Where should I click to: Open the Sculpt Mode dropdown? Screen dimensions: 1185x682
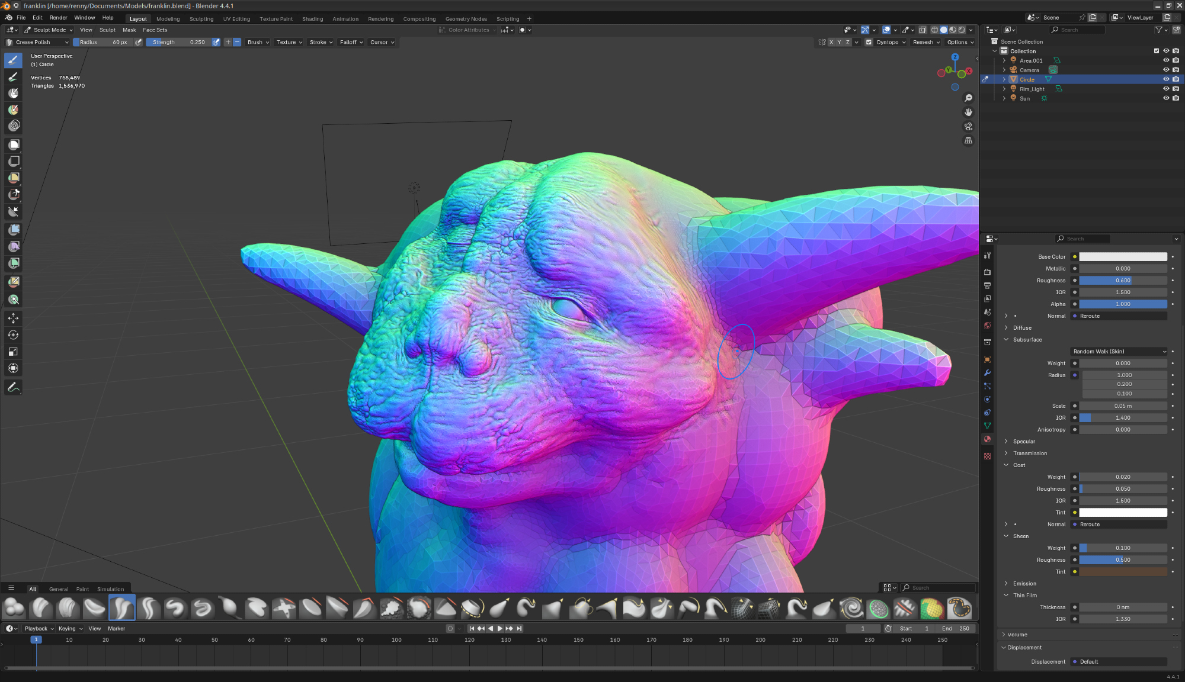49,30
